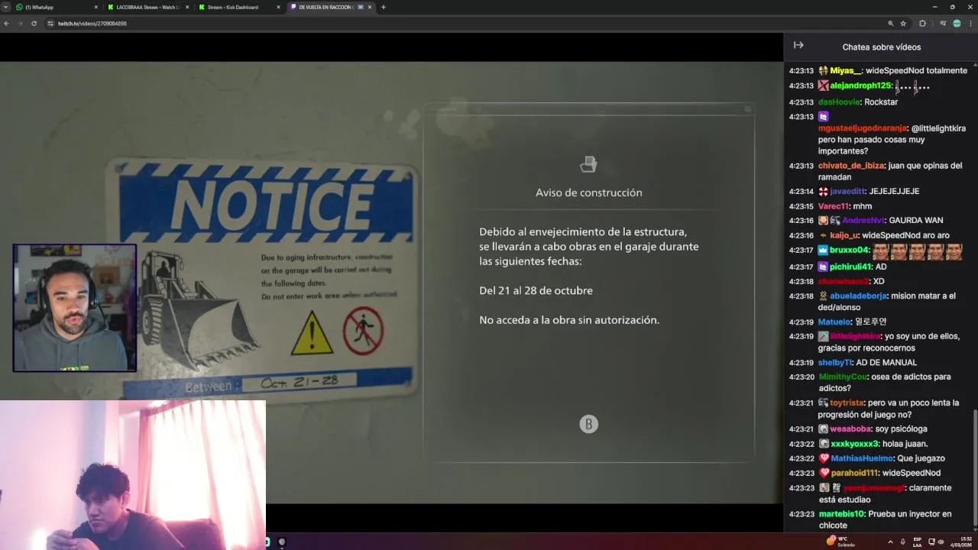978x550 pixels.
Task: Reload the Twitch page
Action: tap(34, 24)
